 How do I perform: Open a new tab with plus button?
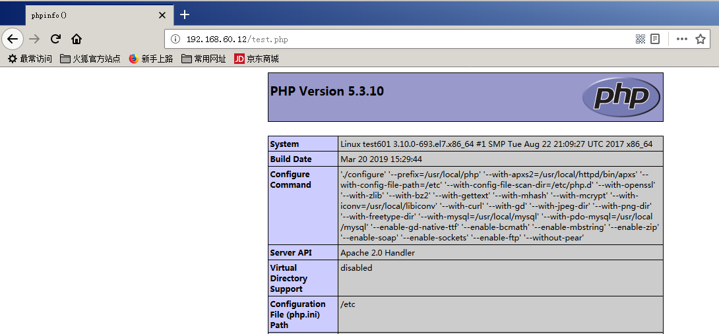click(x=184, y=14)
